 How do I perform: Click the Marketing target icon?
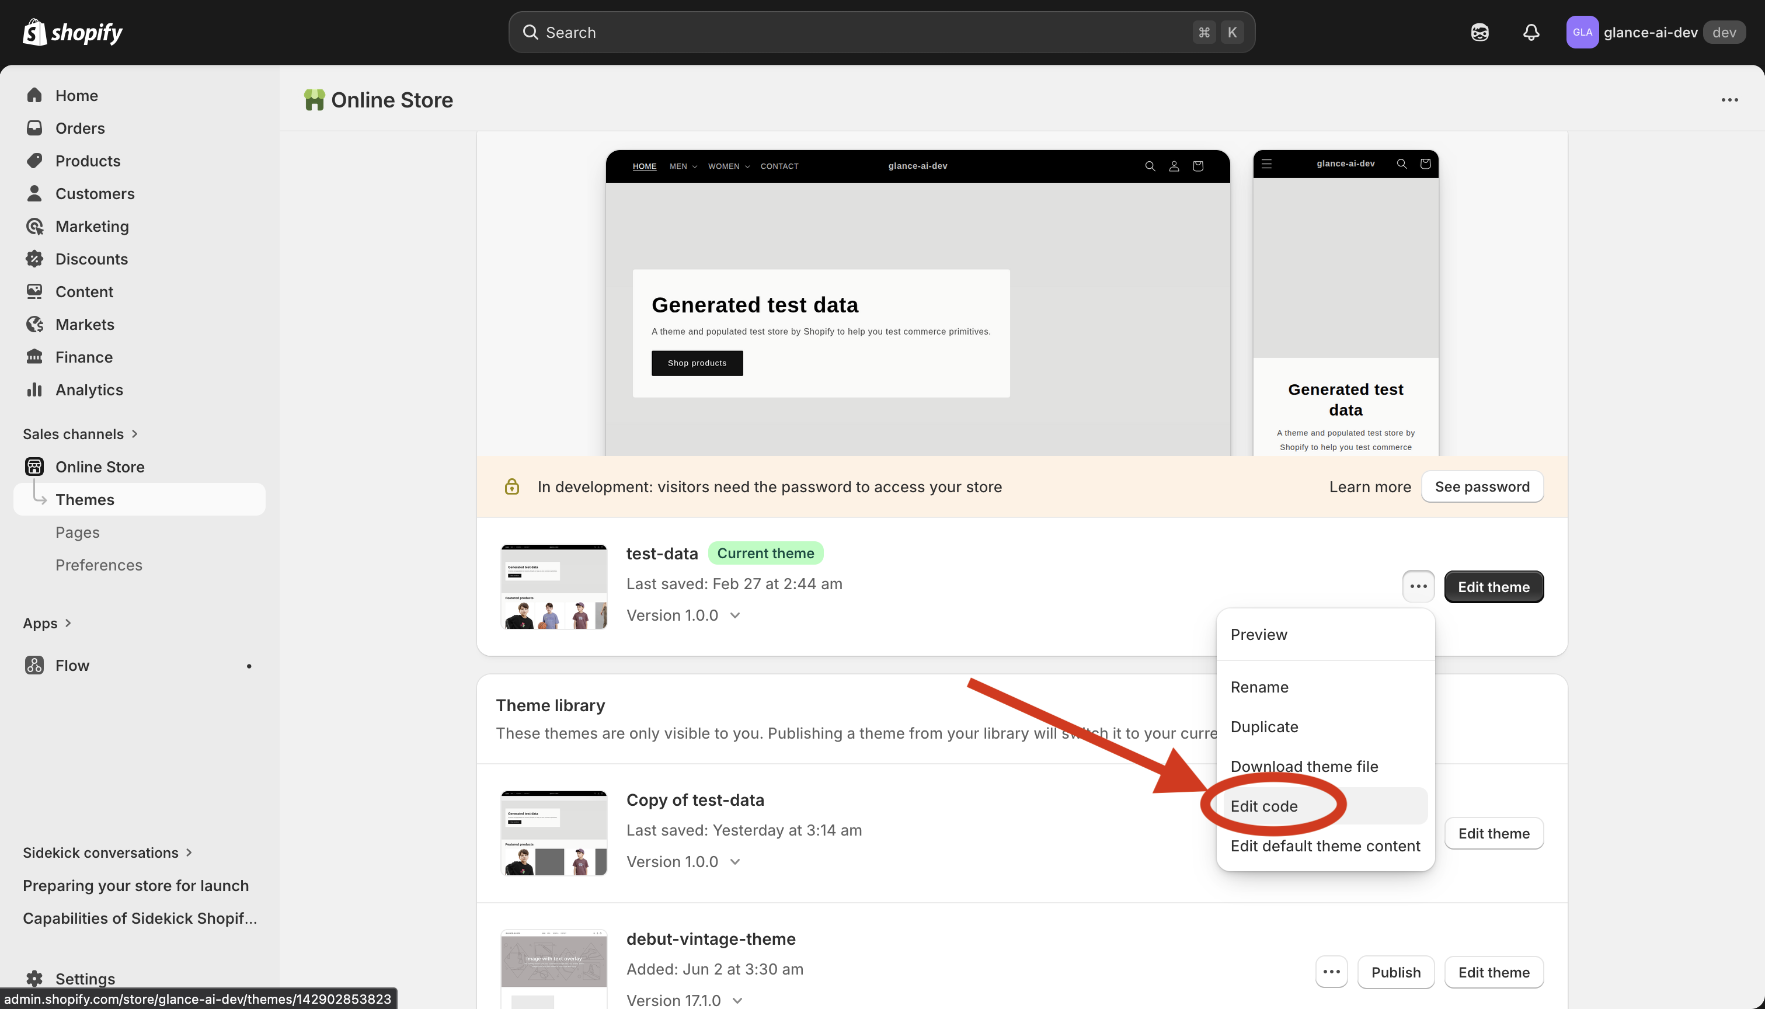(34, 226)
